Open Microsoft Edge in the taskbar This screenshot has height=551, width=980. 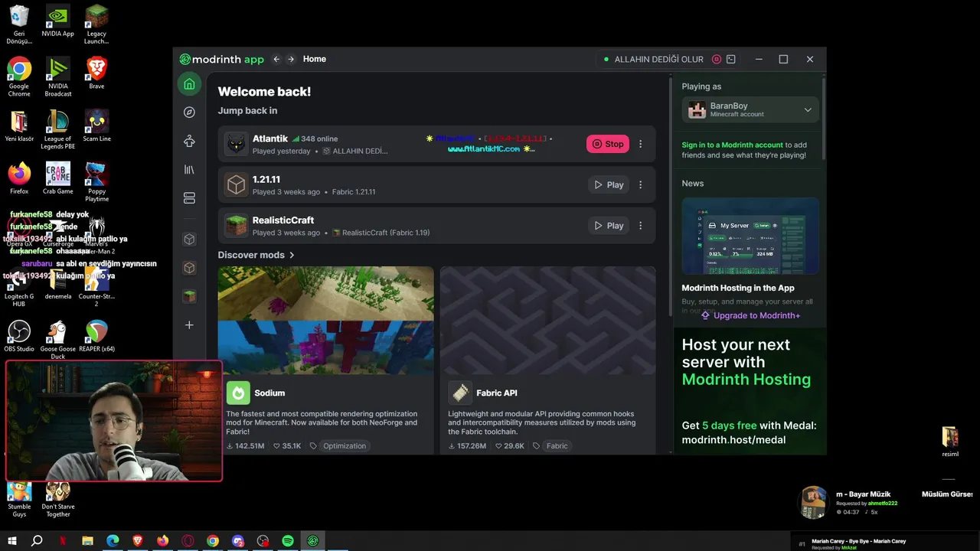(x=113, y=541)
